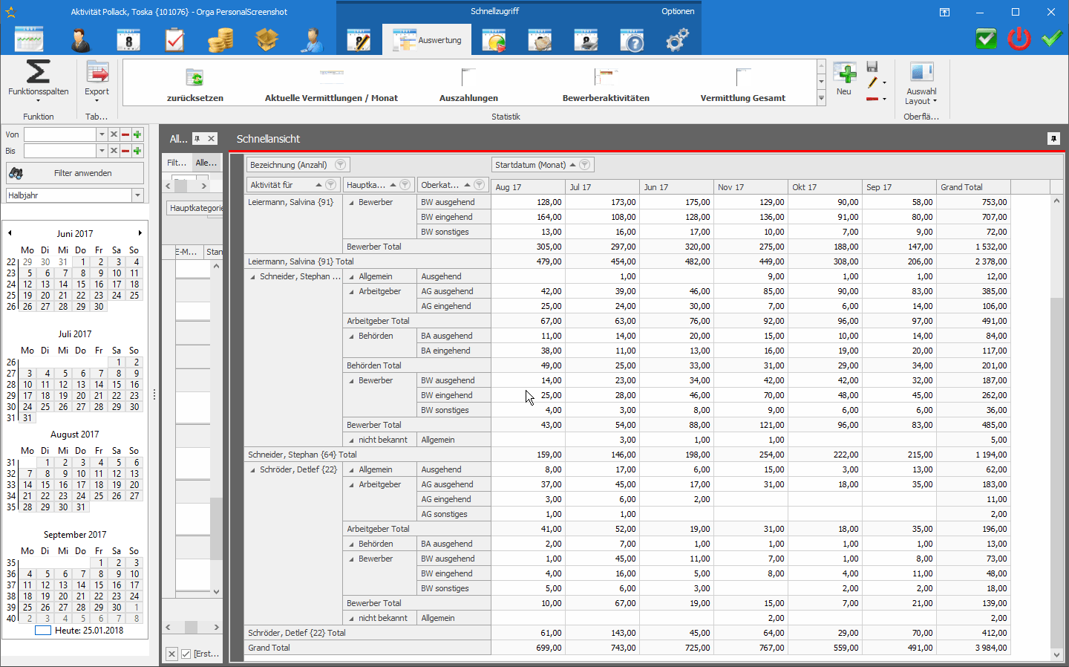1069x667 pixels.
Task: Pin the Schnellansicht panel with pin icon
Action: point(1053,139)
